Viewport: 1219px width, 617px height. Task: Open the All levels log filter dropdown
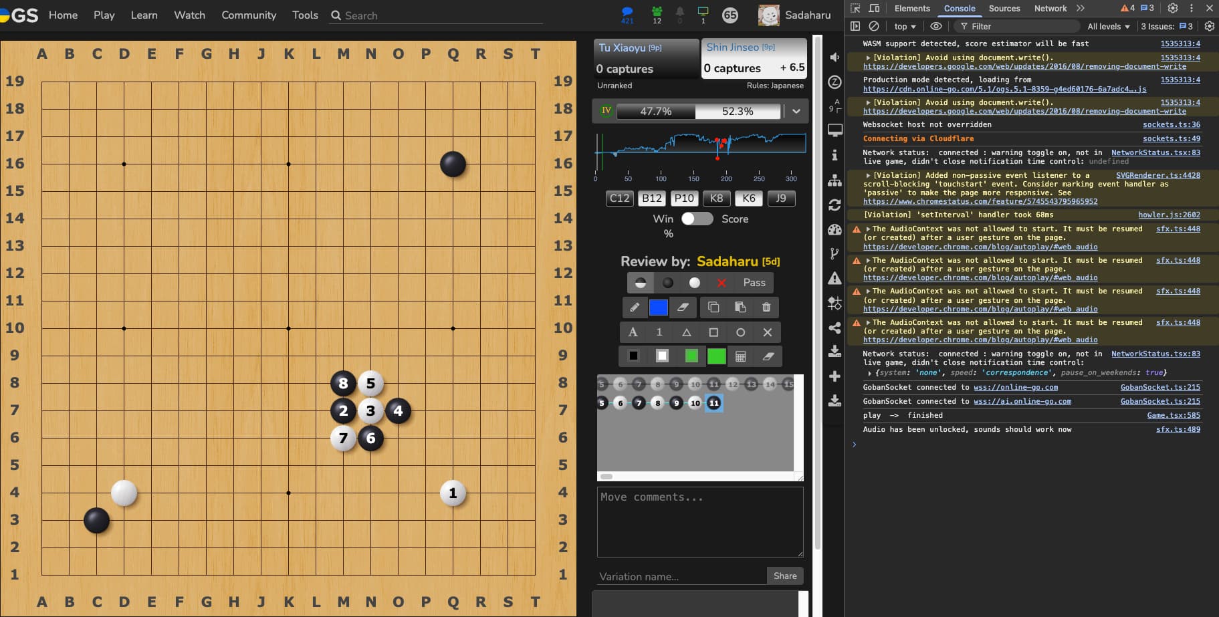pos(1108,26)
